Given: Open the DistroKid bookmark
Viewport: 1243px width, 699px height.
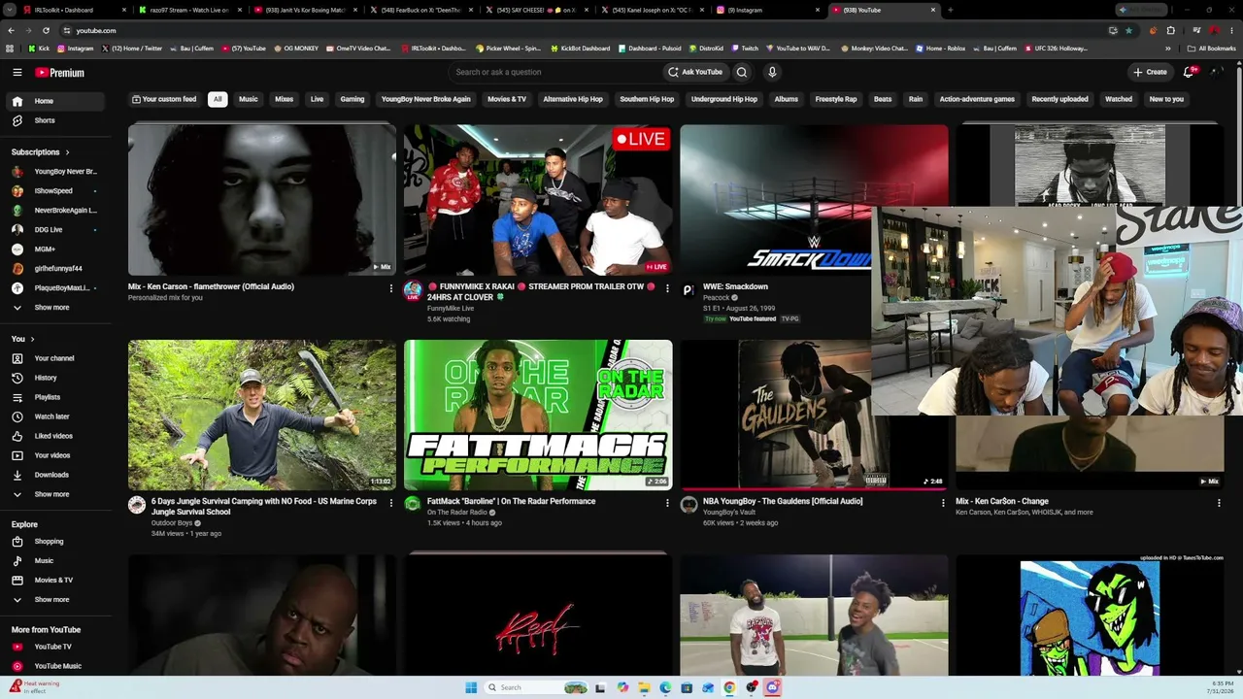Looking at the screenshot, I should coord(704,48).
